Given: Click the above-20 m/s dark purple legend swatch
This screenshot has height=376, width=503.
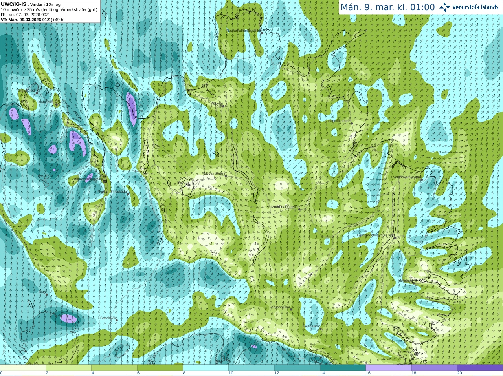Looking at the screenshot, I should [x=480, y=368].
